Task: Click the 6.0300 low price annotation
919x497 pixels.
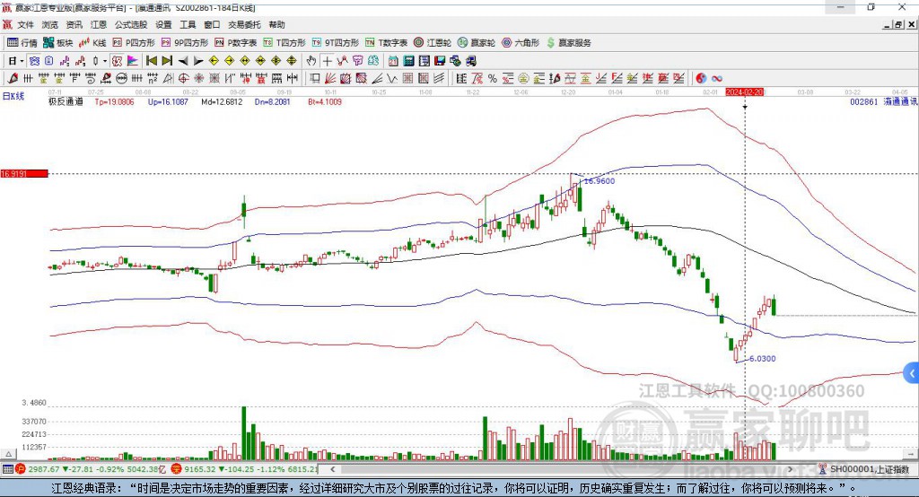Action: point(763,359)
